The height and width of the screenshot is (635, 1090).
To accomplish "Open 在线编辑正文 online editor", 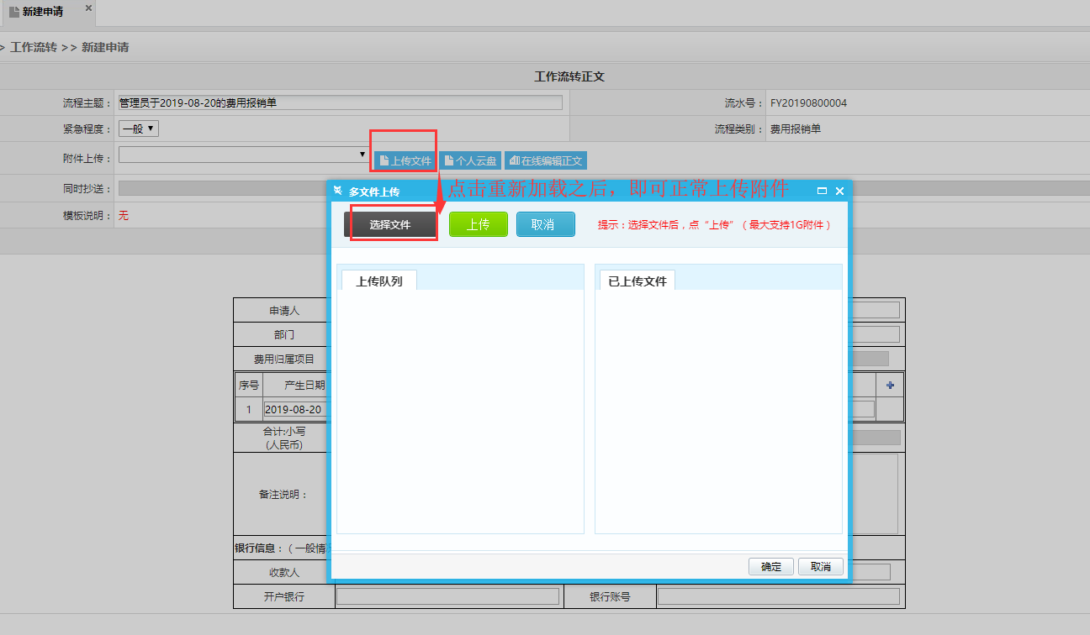I will pos(545,160).
